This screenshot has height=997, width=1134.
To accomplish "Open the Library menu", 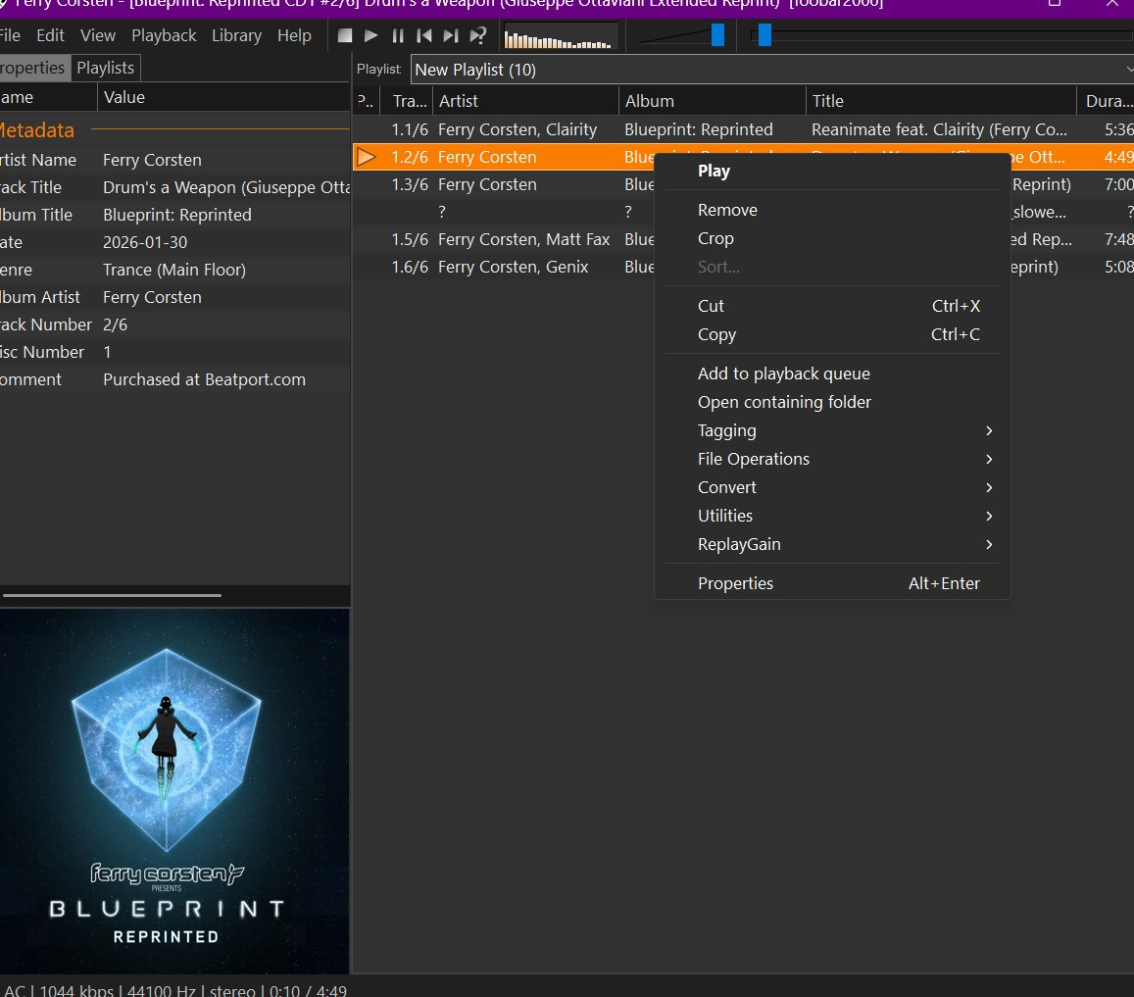I will tap(236, 35).
